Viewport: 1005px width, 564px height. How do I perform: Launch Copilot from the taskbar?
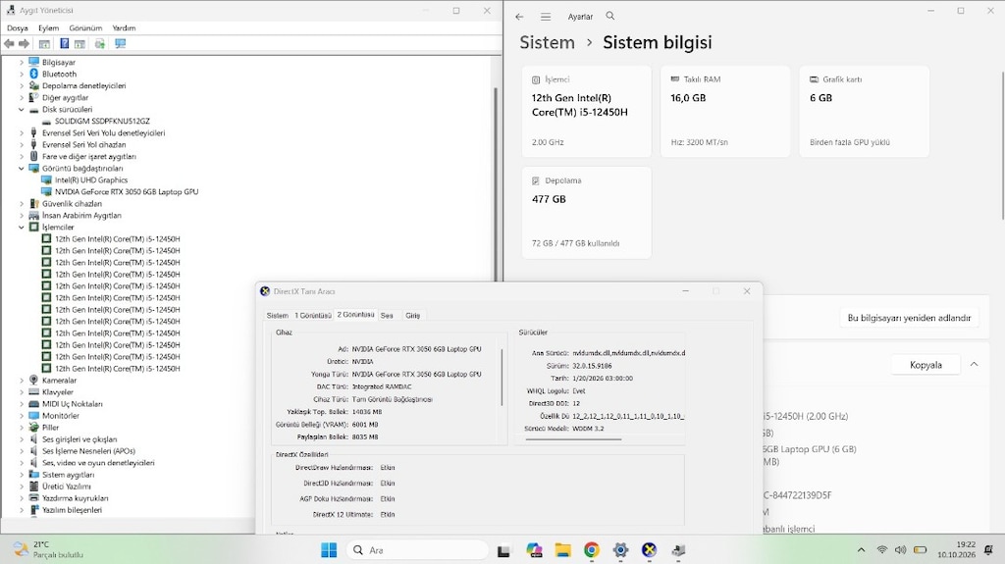pos(534,550)
